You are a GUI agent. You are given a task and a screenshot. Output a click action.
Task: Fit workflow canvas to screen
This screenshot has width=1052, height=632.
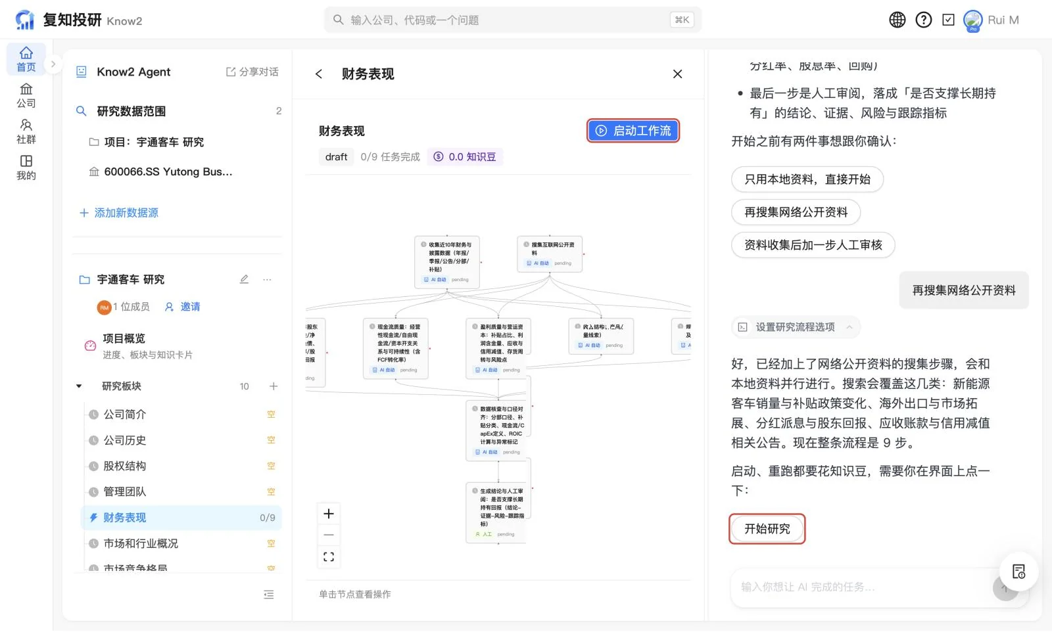[x=329, y=557]
